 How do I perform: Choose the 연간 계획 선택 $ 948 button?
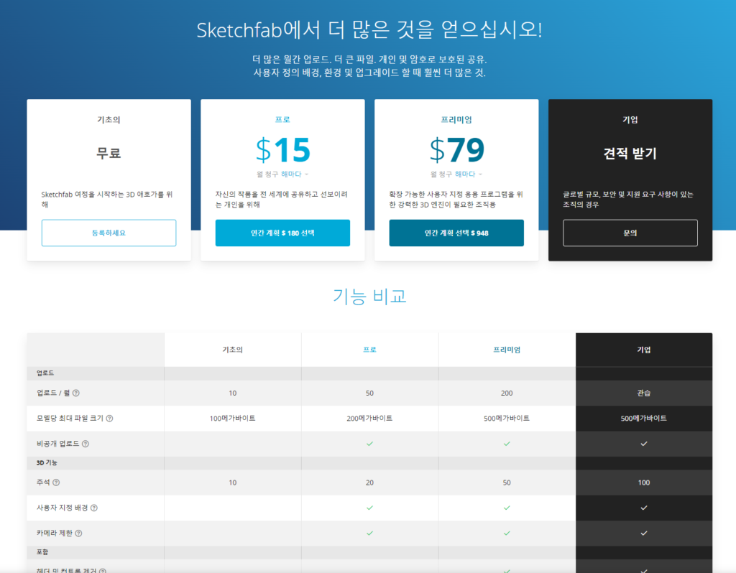point(456,233)
